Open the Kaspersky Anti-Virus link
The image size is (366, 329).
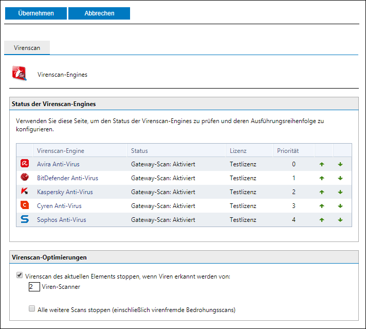(x=65, y=192)
